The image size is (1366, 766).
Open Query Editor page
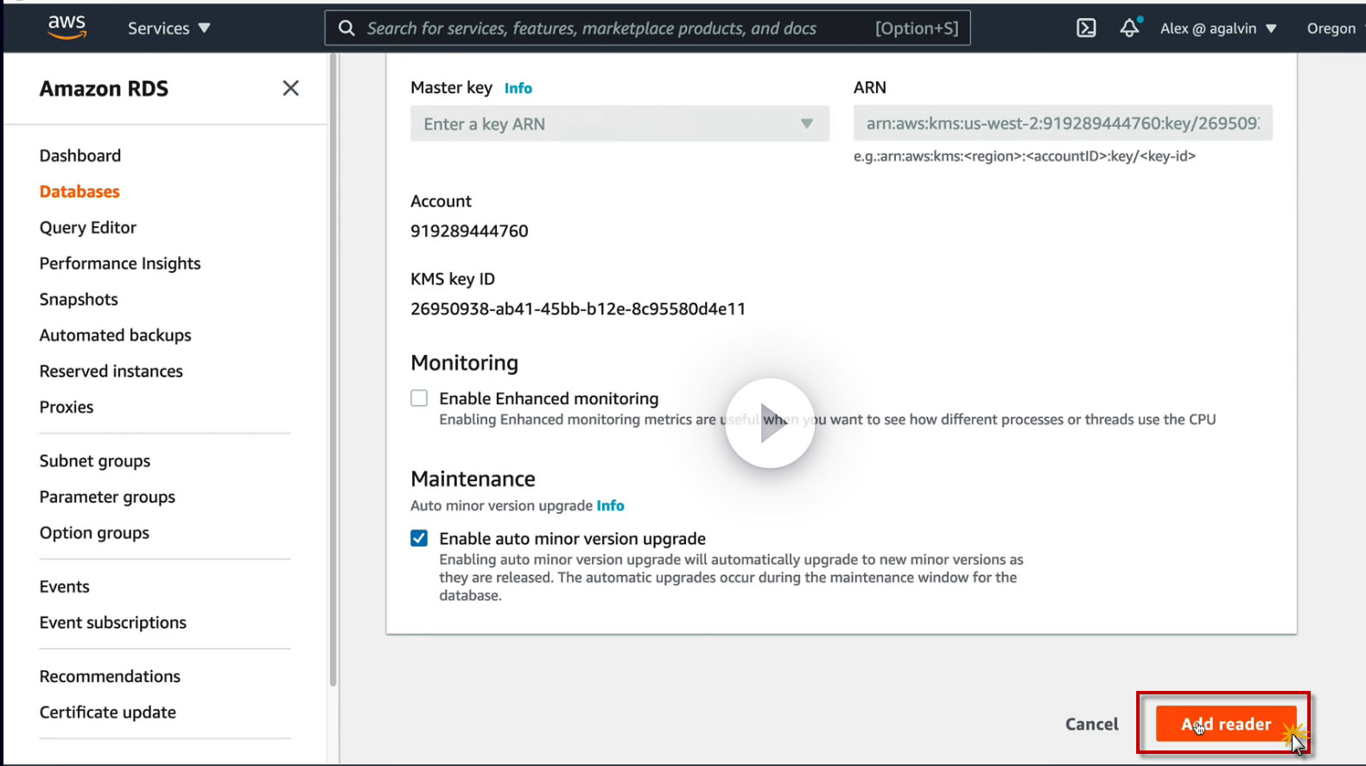(x=88, y=227)
